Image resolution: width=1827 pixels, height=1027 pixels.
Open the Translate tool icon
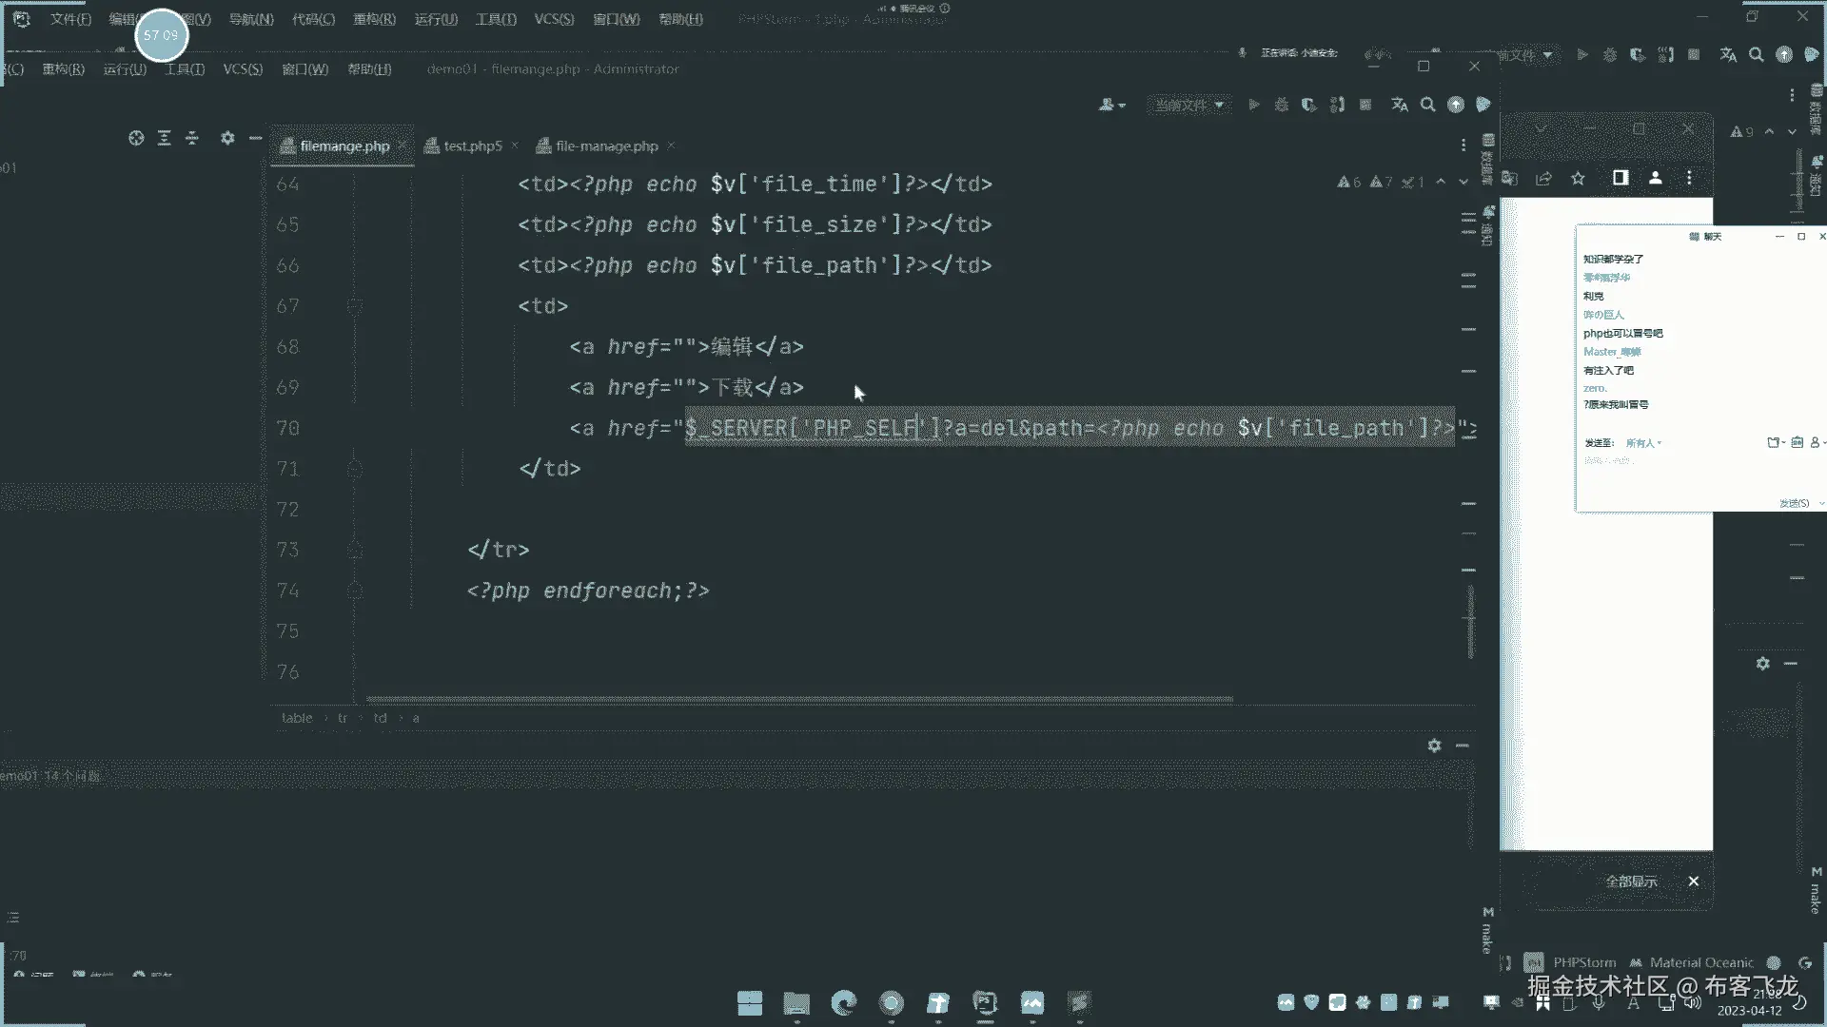(1399, 105)
